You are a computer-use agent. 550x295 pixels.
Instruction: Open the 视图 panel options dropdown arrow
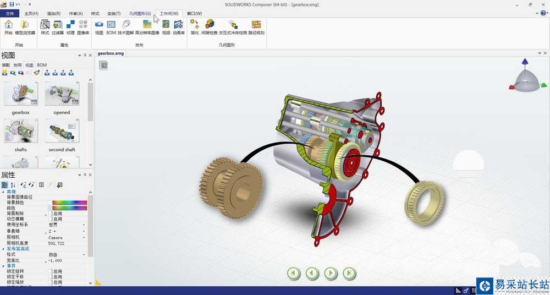point(80,55)
